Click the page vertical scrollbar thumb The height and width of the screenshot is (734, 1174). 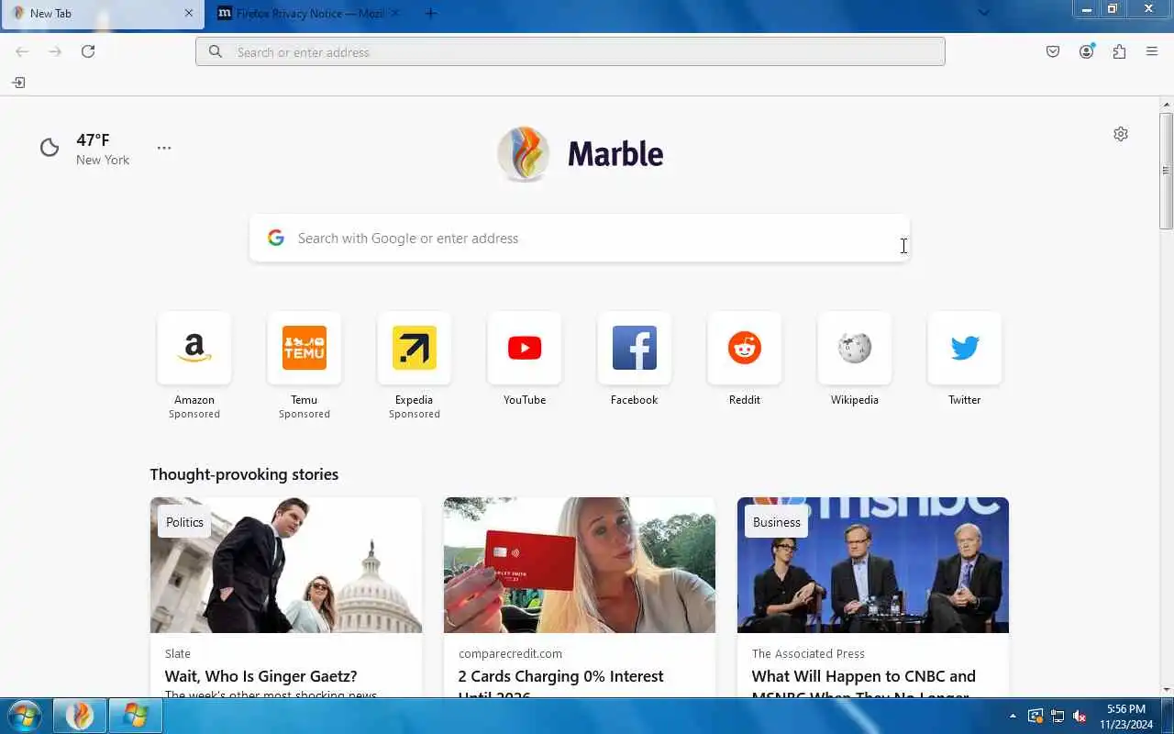(1166, 171)
